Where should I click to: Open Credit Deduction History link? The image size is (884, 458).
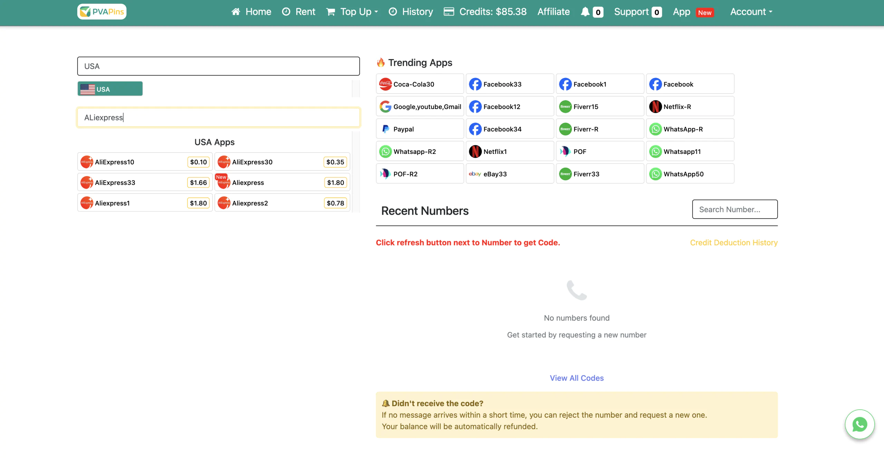(x=734, y=243)
